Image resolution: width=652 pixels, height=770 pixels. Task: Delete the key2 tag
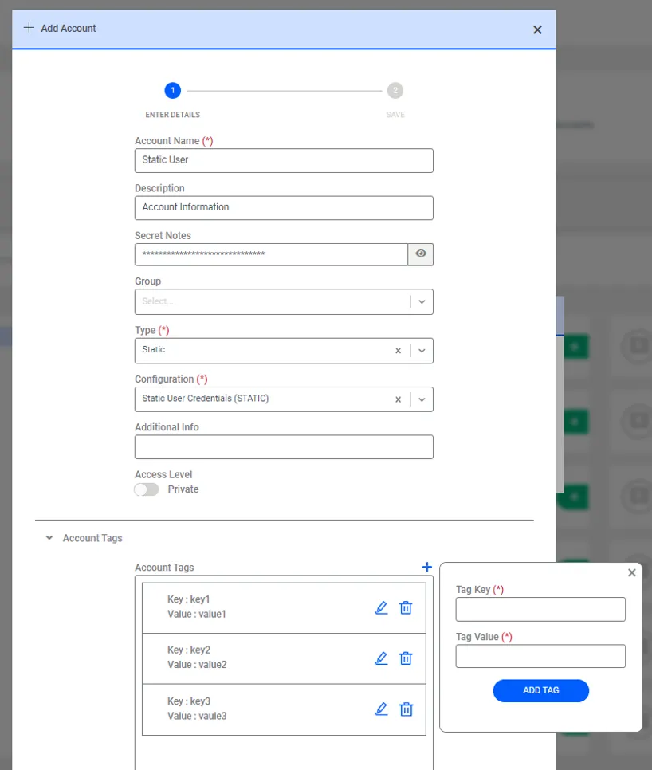(406, 658)
